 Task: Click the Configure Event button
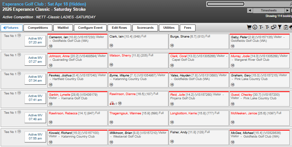point(90,28)
